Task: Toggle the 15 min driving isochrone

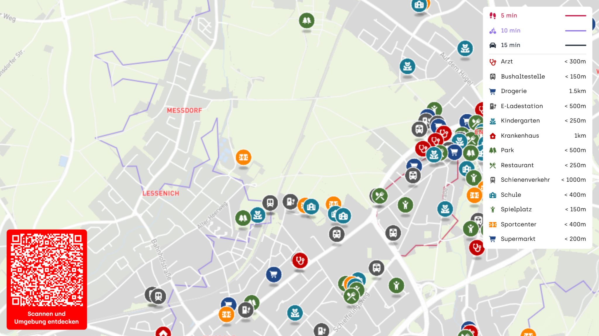Action: pyautogui.click(x=538, y=45)
